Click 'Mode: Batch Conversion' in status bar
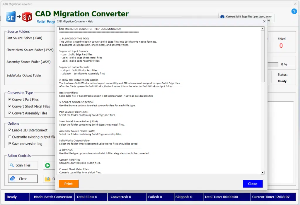Viewport: 300px width, 205px height. [x=53, y=197]
